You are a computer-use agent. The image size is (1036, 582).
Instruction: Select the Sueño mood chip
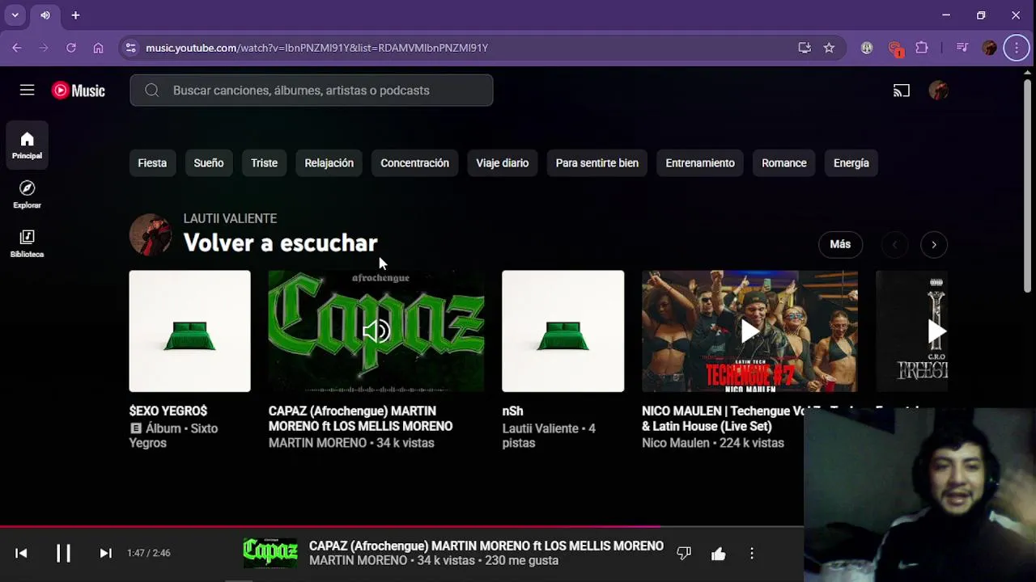tap(208, 163)
